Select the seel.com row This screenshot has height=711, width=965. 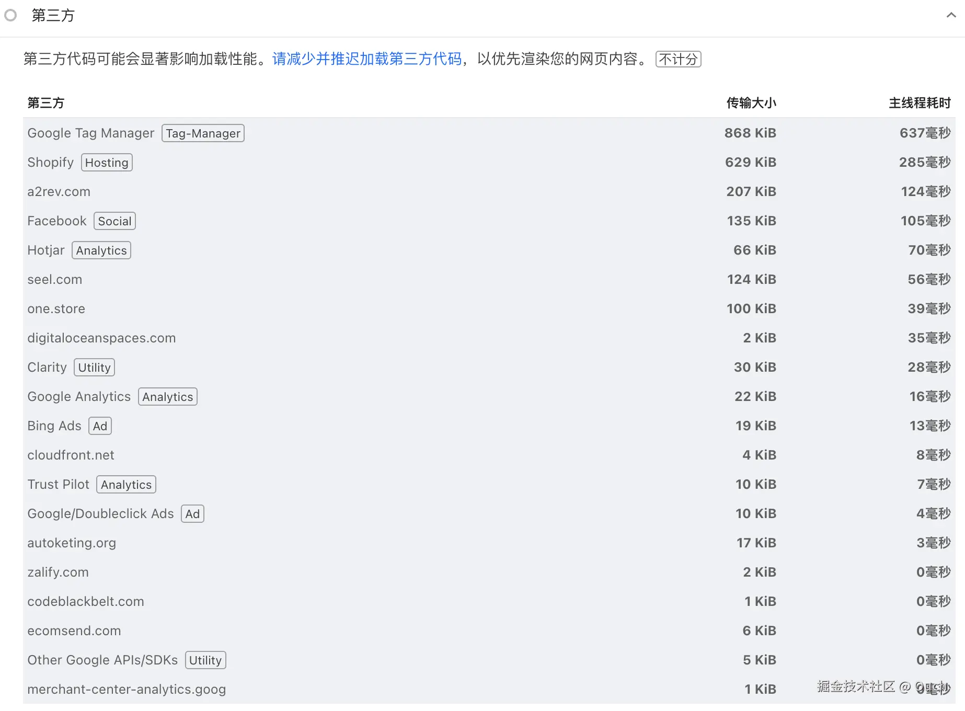(x=489, y=280)
